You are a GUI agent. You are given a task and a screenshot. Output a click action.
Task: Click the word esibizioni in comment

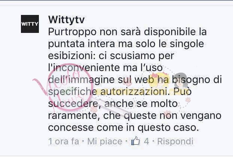(72, 56)
